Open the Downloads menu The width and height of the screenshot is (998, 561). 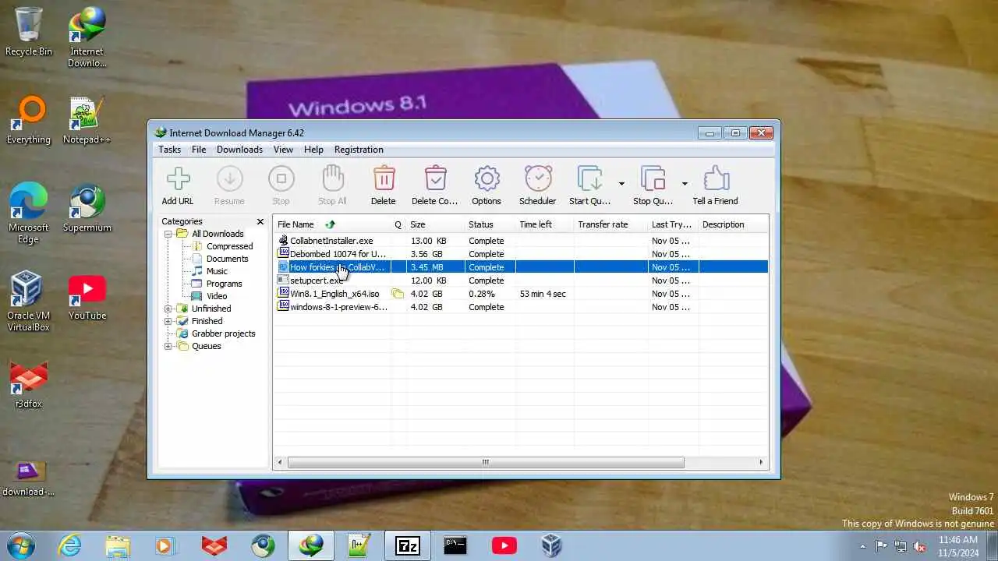coord(239,150)
